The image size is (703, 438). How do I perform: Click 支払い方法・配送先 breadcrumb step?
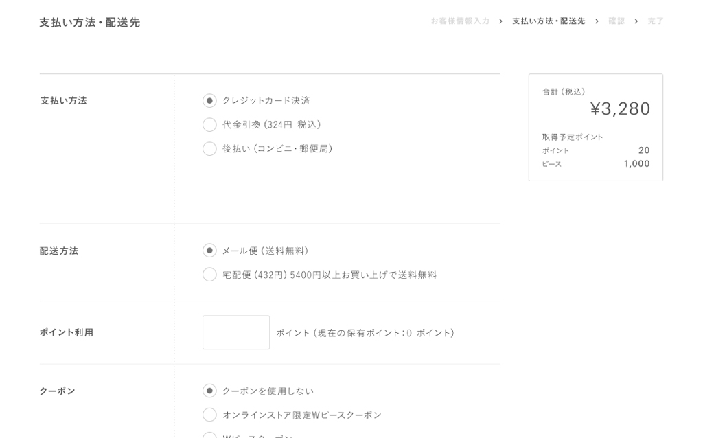[x=549, y=21]
